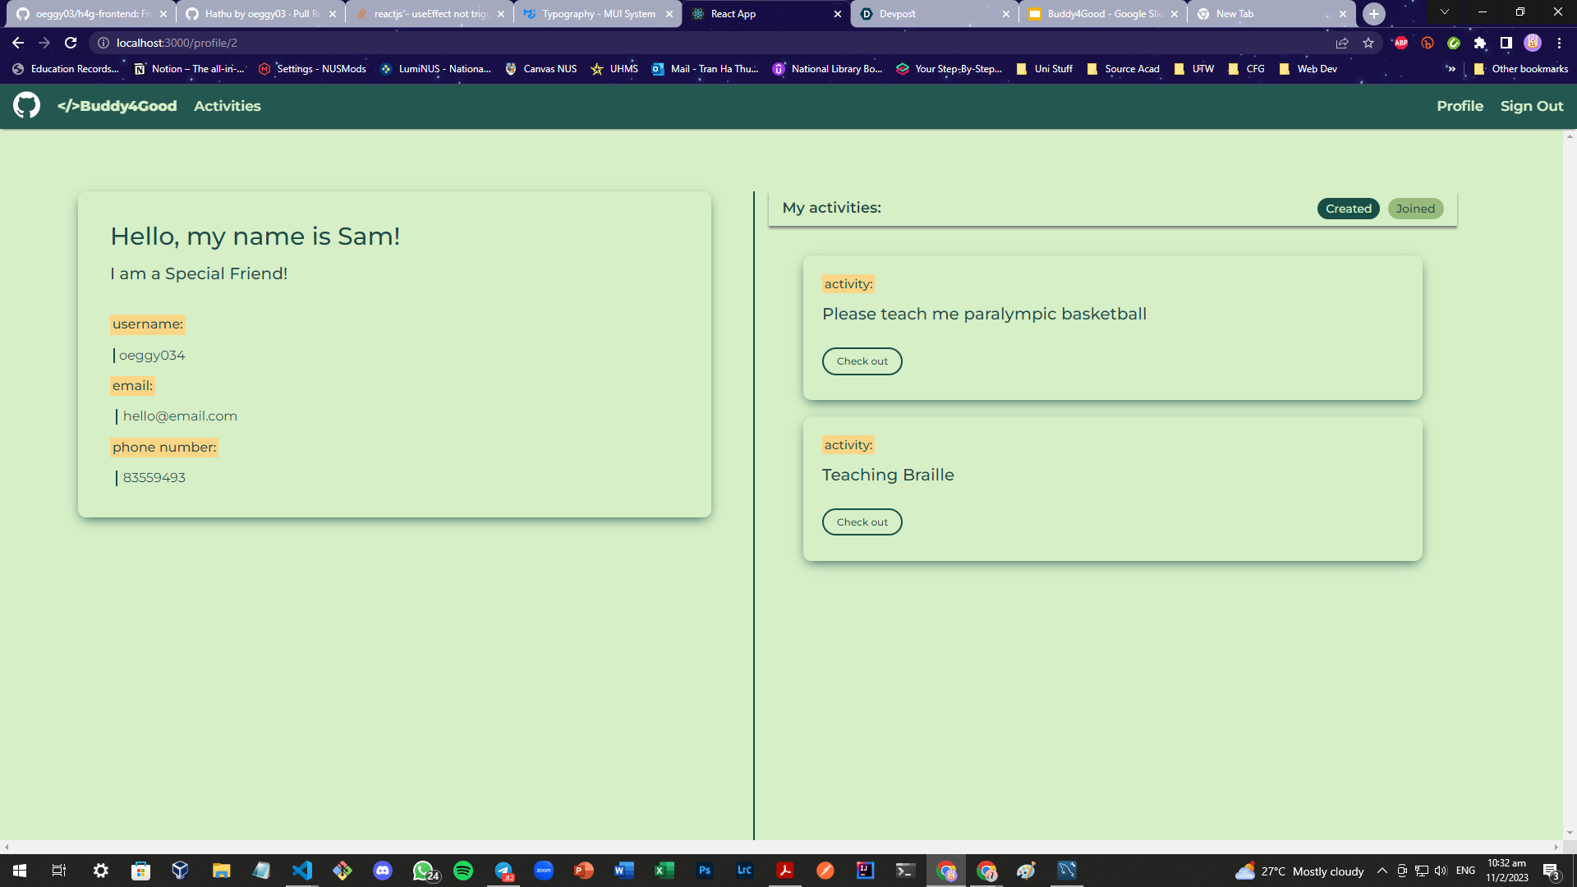Screen dimensions: 1577x887
Task: Click the horizontal scrollbar at bottom
Action: (780, 847)
